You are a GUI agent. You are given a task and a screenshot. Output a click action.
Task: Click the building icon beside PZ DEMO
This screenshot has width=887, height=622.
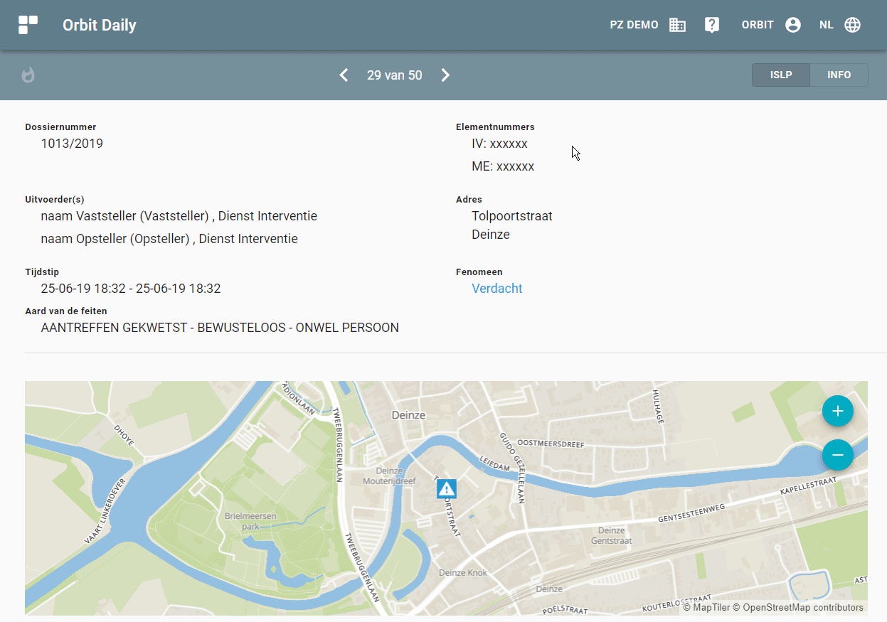pyautogui.click(x=677, y=24)
